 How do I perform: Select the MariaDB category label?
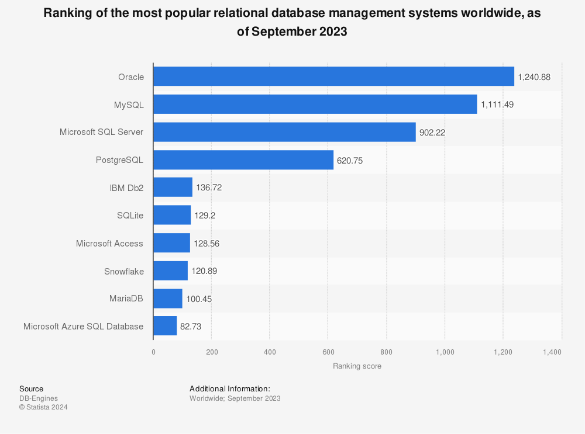pos(126,298)
